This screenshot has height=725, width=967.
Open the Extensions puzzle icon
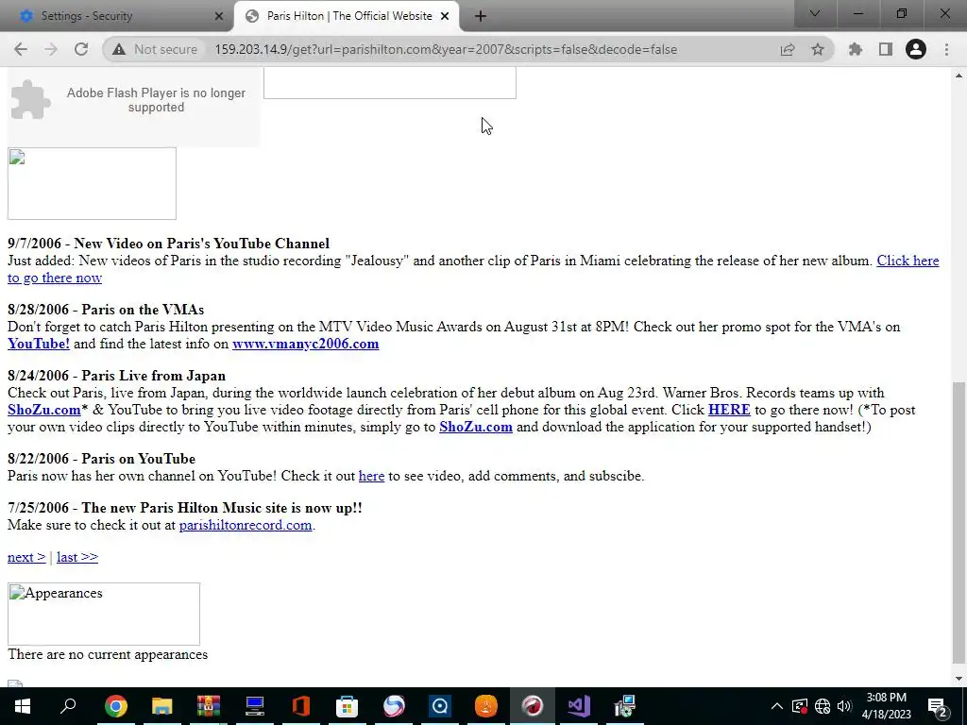tap(856, 49)
